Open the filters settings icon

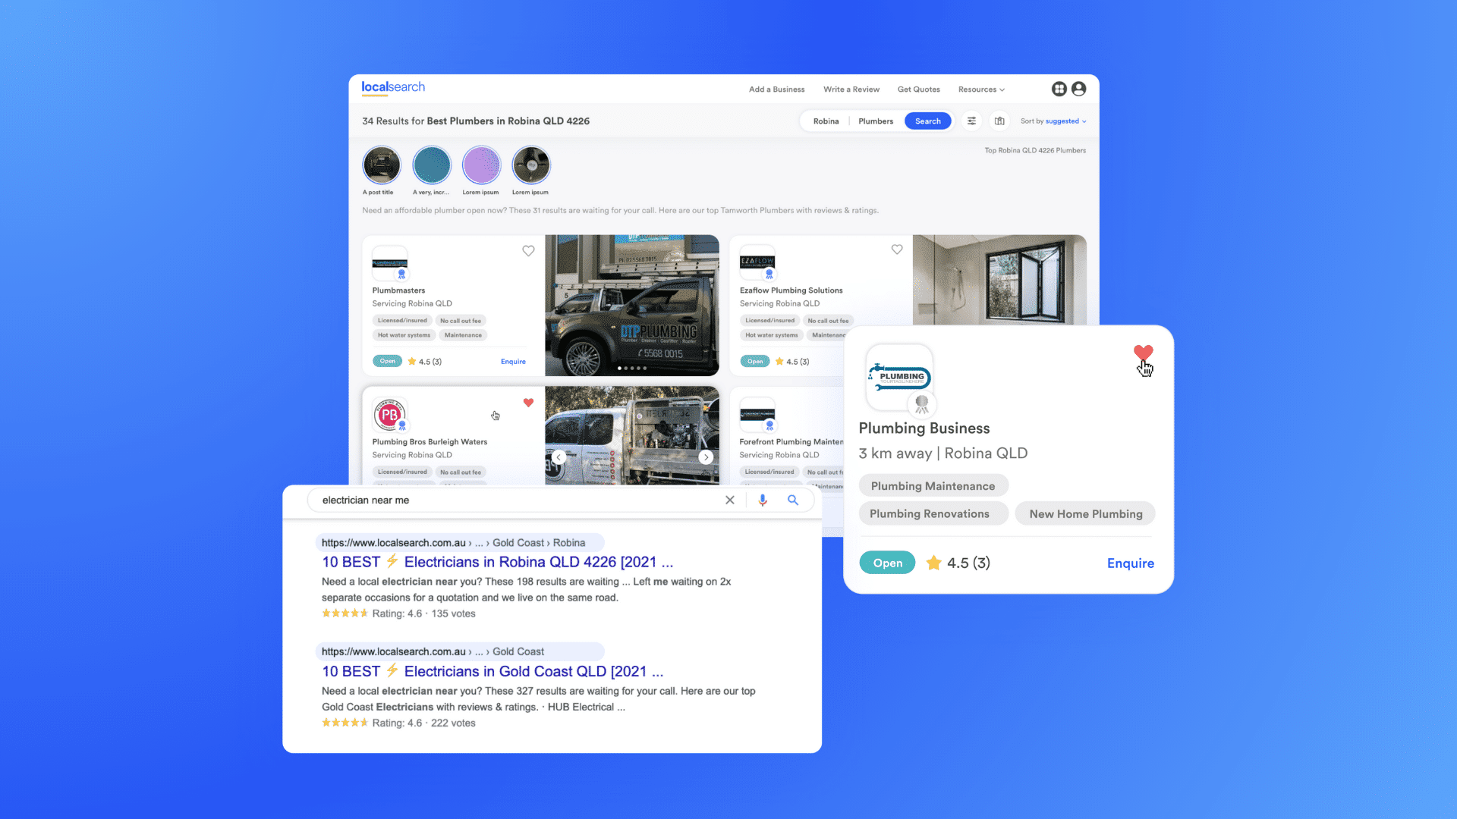point(971,121)
